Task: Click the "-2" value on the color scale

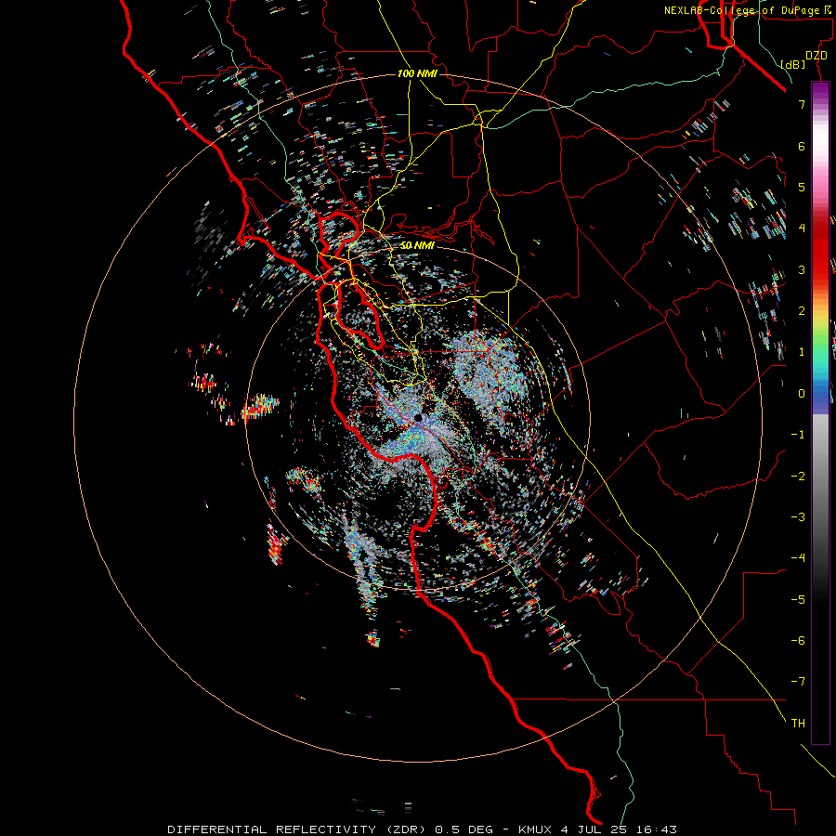Action: (x=798, y=476)
